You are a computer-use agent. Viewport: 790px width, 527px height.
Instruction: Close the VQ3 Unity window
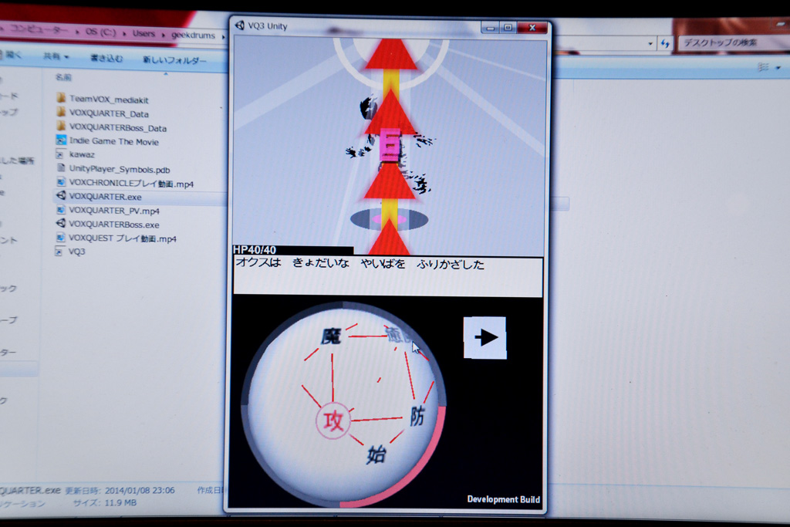pyautogui.click(x=532, y=28)
